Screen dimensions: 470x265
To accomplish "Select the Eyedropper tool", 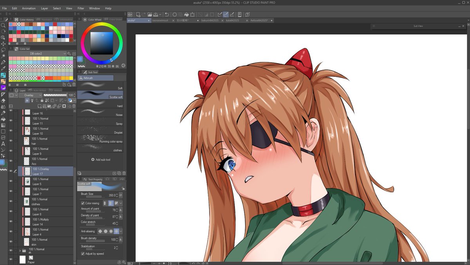I will 3,68.
